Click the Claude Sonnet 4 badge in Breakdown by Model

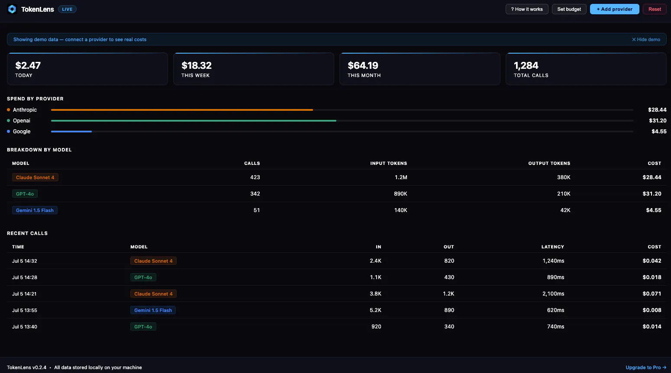click(x=35, y=177)
